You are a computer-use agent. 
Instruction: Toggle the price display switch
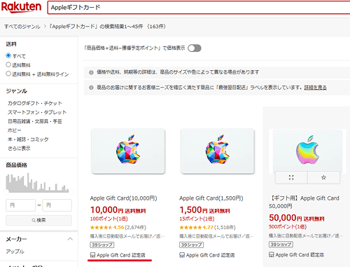(195, 48)
